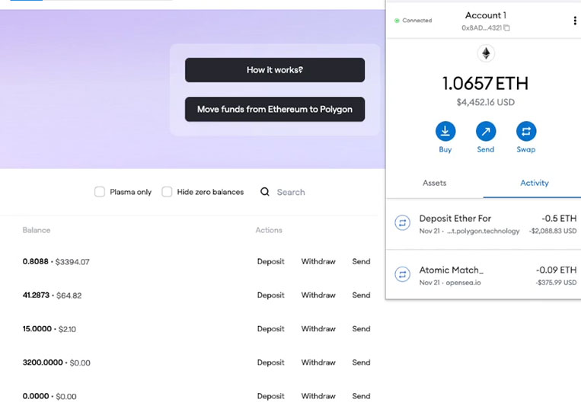Viewport: 581px width, 412px height.
Task: Click the 41.2873 · $64.82 balance
Action: (x=52, y=295)
